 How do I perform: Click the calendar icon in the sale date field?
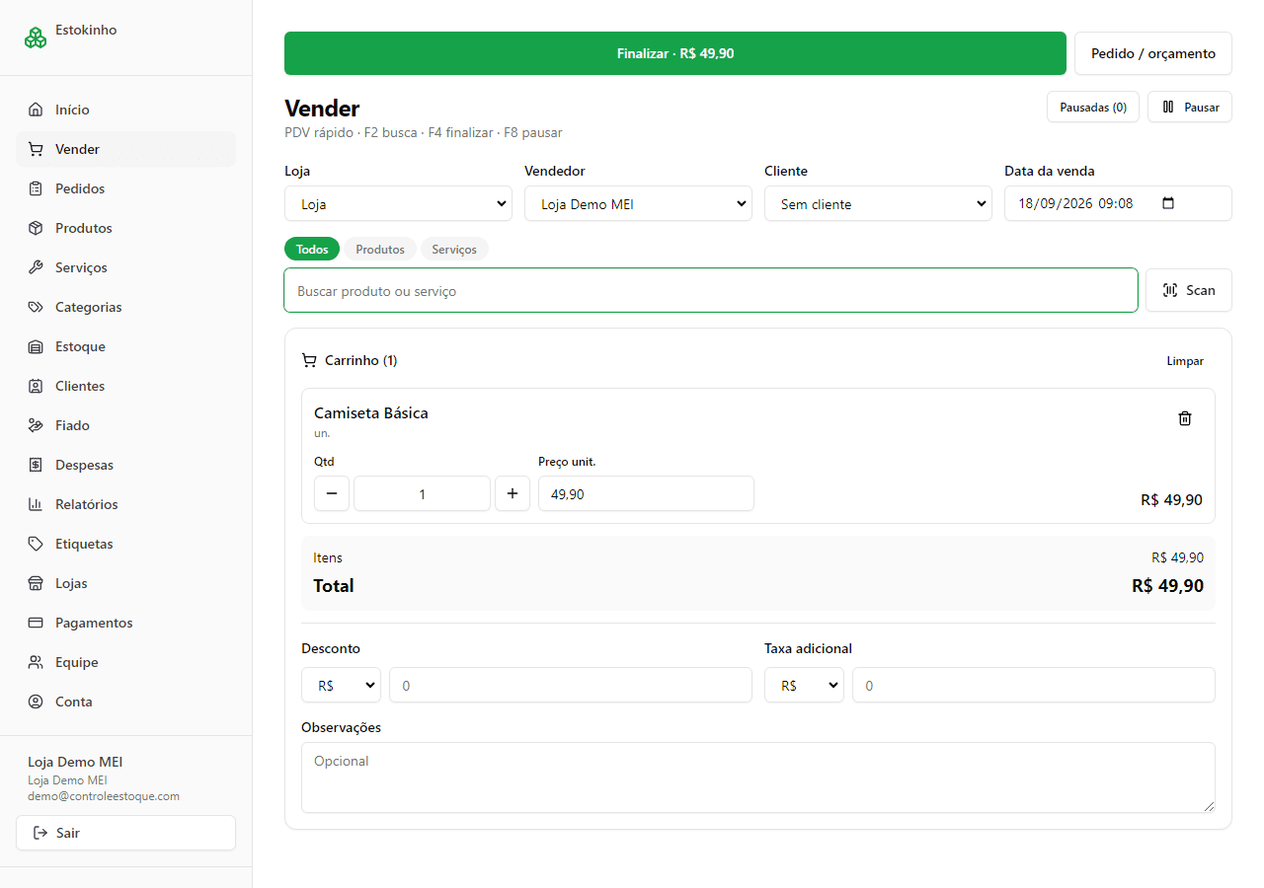pyautogui.click(x=1168, y=203)
